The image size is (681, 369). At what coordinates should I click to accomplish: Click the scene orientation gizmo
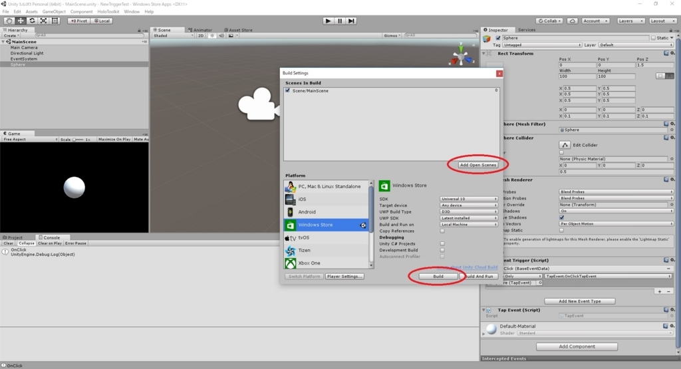point(461,56)
